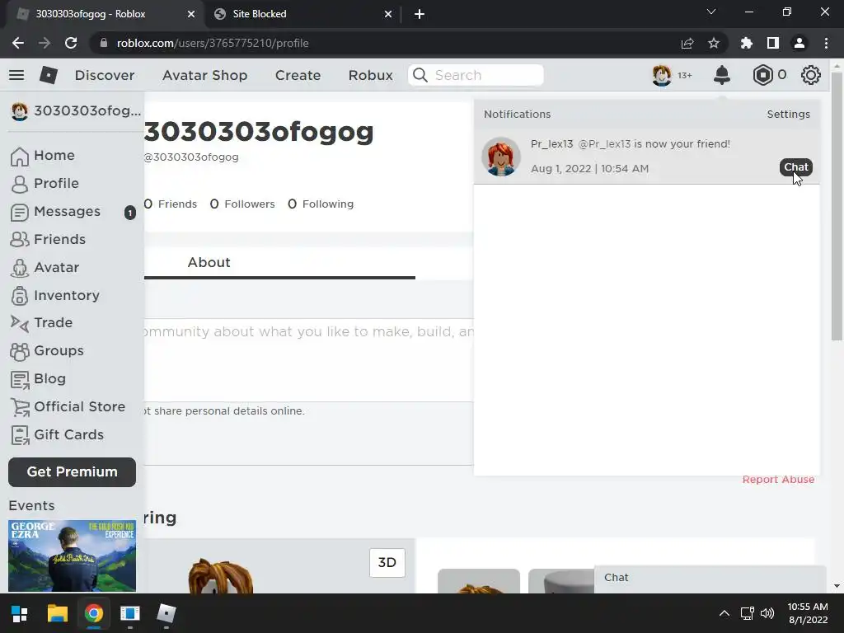The image size is (844, 633).
Task: Click the avatar icon next to 13+
Action: point(662,75)
